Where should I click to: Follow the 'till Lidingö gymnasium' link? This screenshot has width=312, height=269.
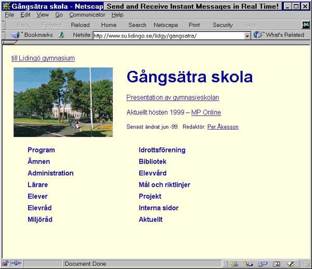click(43, 58)
